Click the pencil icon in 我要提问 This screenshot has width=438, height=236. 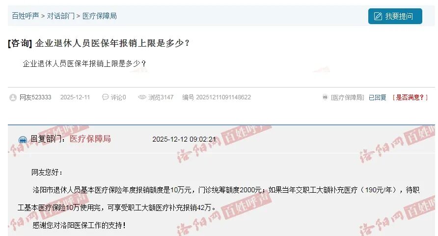[378, 16]
